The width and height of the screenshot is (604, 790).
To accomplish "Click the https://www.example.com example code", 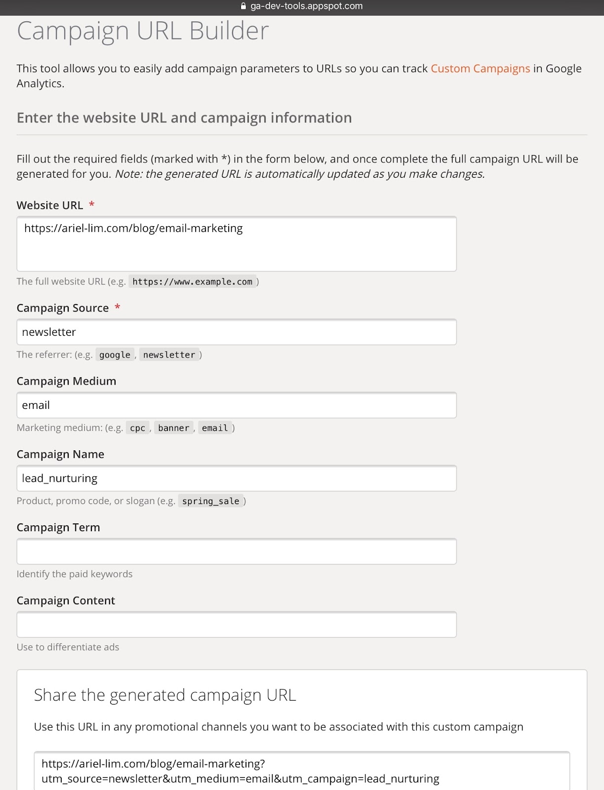I will pyautogui.click(x=192, y=281).
